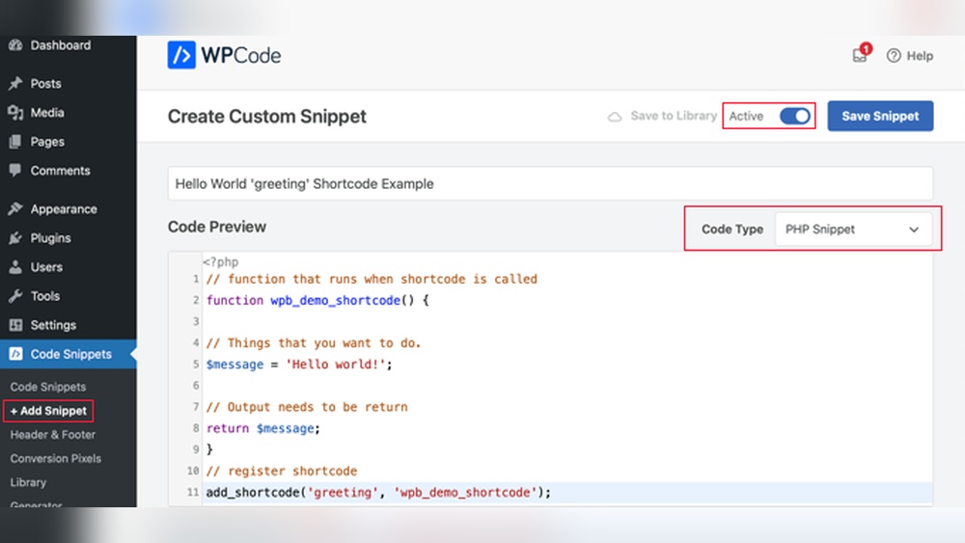
Task: Click the Code Preview heading
Action: coord(216,227)
